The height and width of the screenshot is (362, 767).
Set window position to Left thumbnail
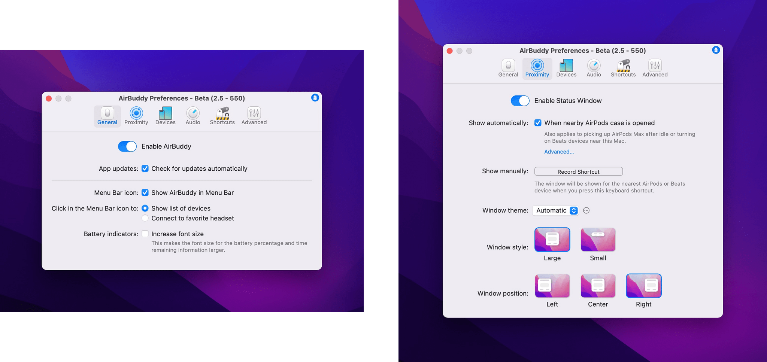tap(552, 286)
